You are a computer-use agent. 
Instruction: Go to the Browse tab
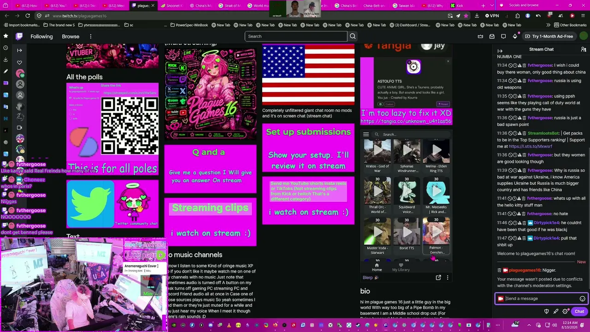tap(71, 36)
